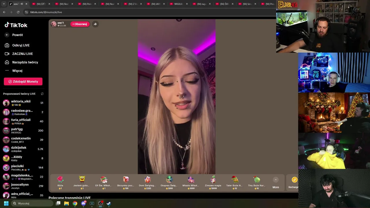Image resolution: width=370 pixels, height=208 pixels.
Task: Open patr1gg live stream
Action: [23, 131]
